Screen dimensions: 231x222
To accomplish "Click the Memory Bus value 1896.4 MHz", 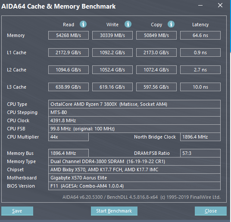I will coord(69,153).
